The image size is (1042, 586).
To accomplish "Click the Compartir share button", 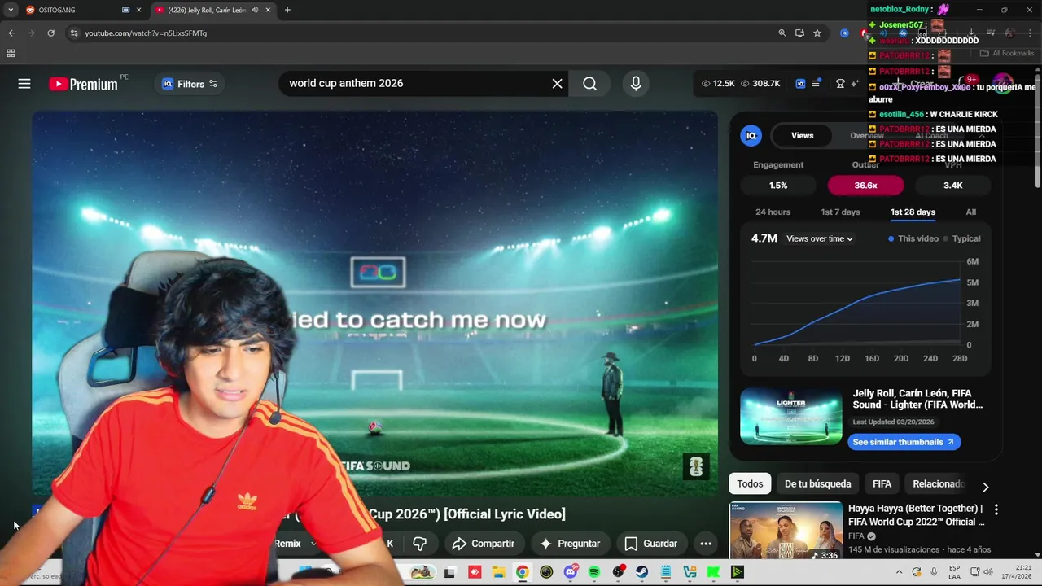I will pos(484,544).
